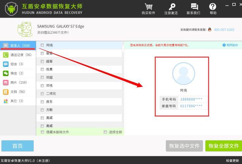Maximize the application window

pyautogui.click(x=234, y=5)
